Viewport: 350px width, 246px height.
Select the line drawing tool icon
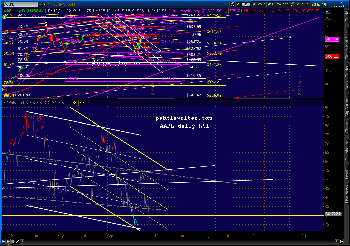(18, 241)
